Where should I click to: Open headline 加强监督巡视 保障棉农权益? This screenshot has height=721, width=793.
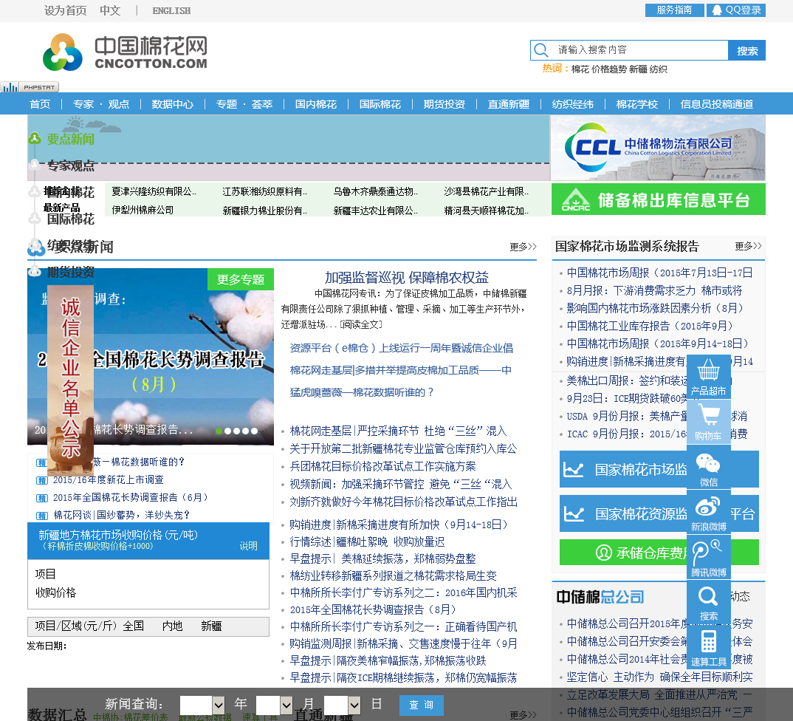[x=407, y=277]
